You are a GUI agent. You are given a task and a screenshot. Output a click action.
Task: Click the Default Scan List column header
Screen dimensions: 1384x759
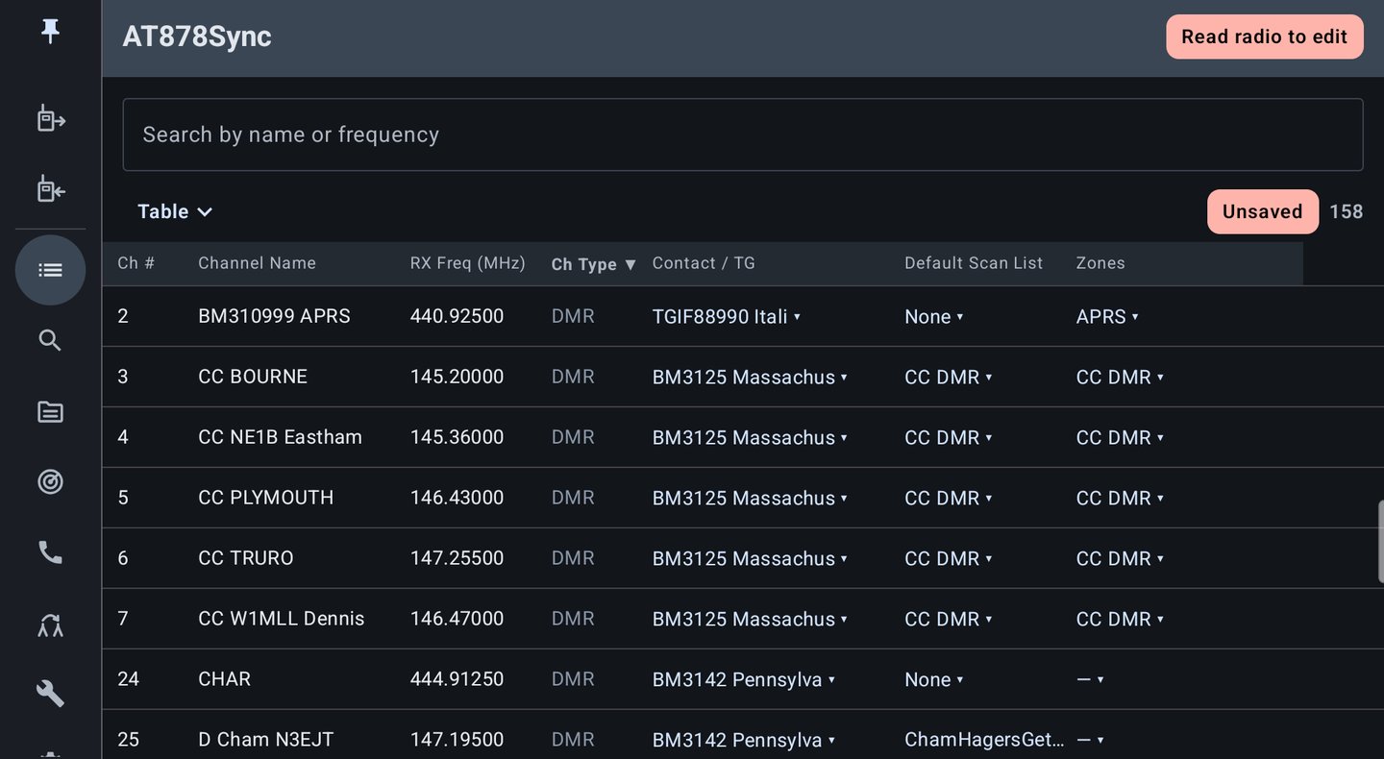(x=974, y=263)
